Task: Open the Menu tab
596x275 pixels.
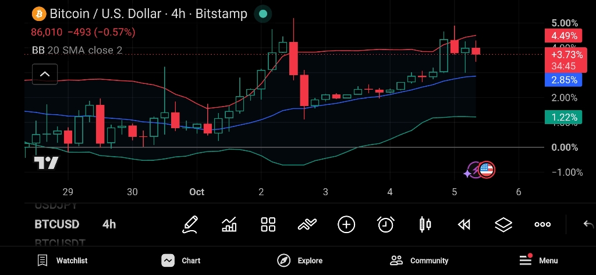Action: 538,260
